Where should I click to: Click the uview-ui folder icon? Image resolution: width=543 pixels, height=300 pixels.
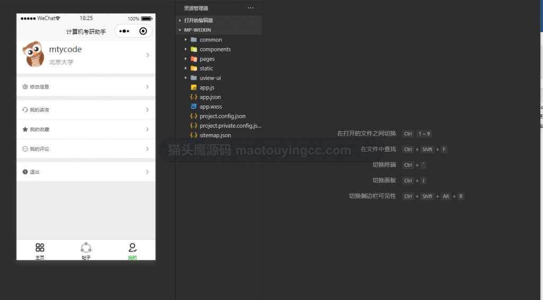[x=194, y=78]
